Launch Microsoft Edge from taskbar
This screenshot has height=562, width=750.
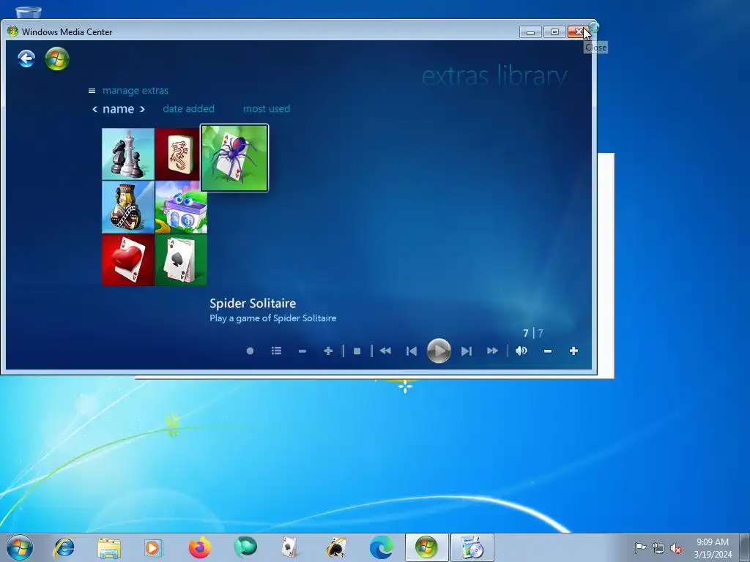[381, 547]
